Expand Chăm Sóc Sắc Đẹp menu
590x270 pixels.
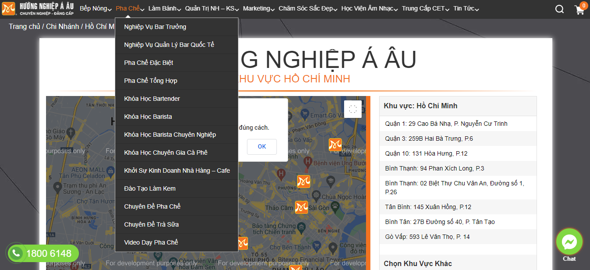pos(308,9)
